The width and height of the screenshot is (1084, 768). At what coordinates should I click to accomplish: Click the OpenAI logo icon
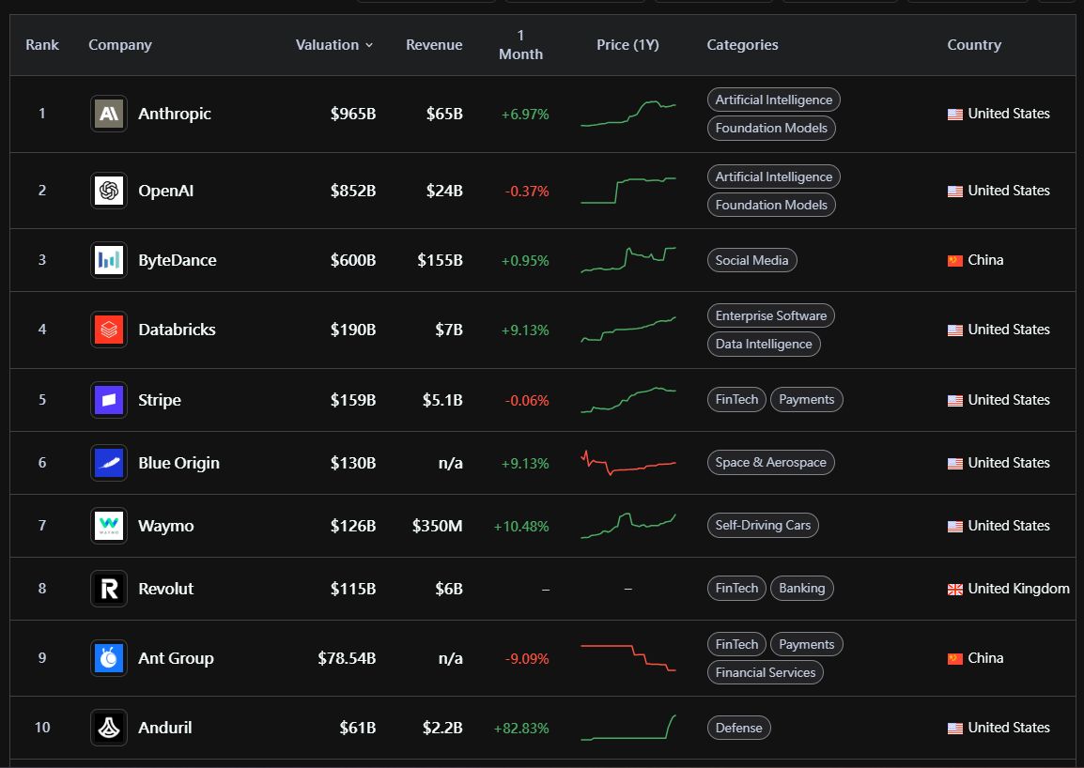tap(109, 190)
